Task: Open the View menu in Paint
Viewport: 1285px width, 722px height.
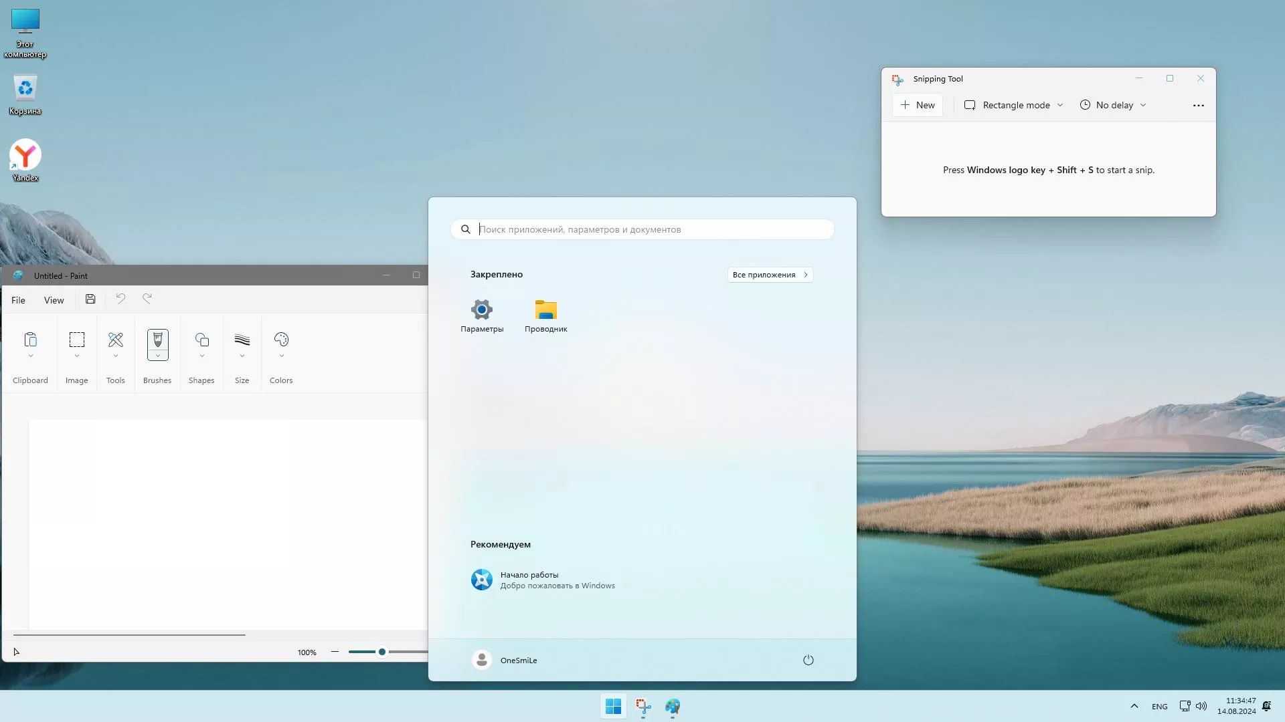Action: [x=54, y=300]
